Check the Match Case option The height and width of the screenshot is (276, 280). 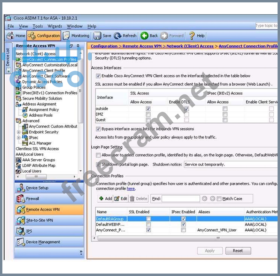click(x=219, y=199)
